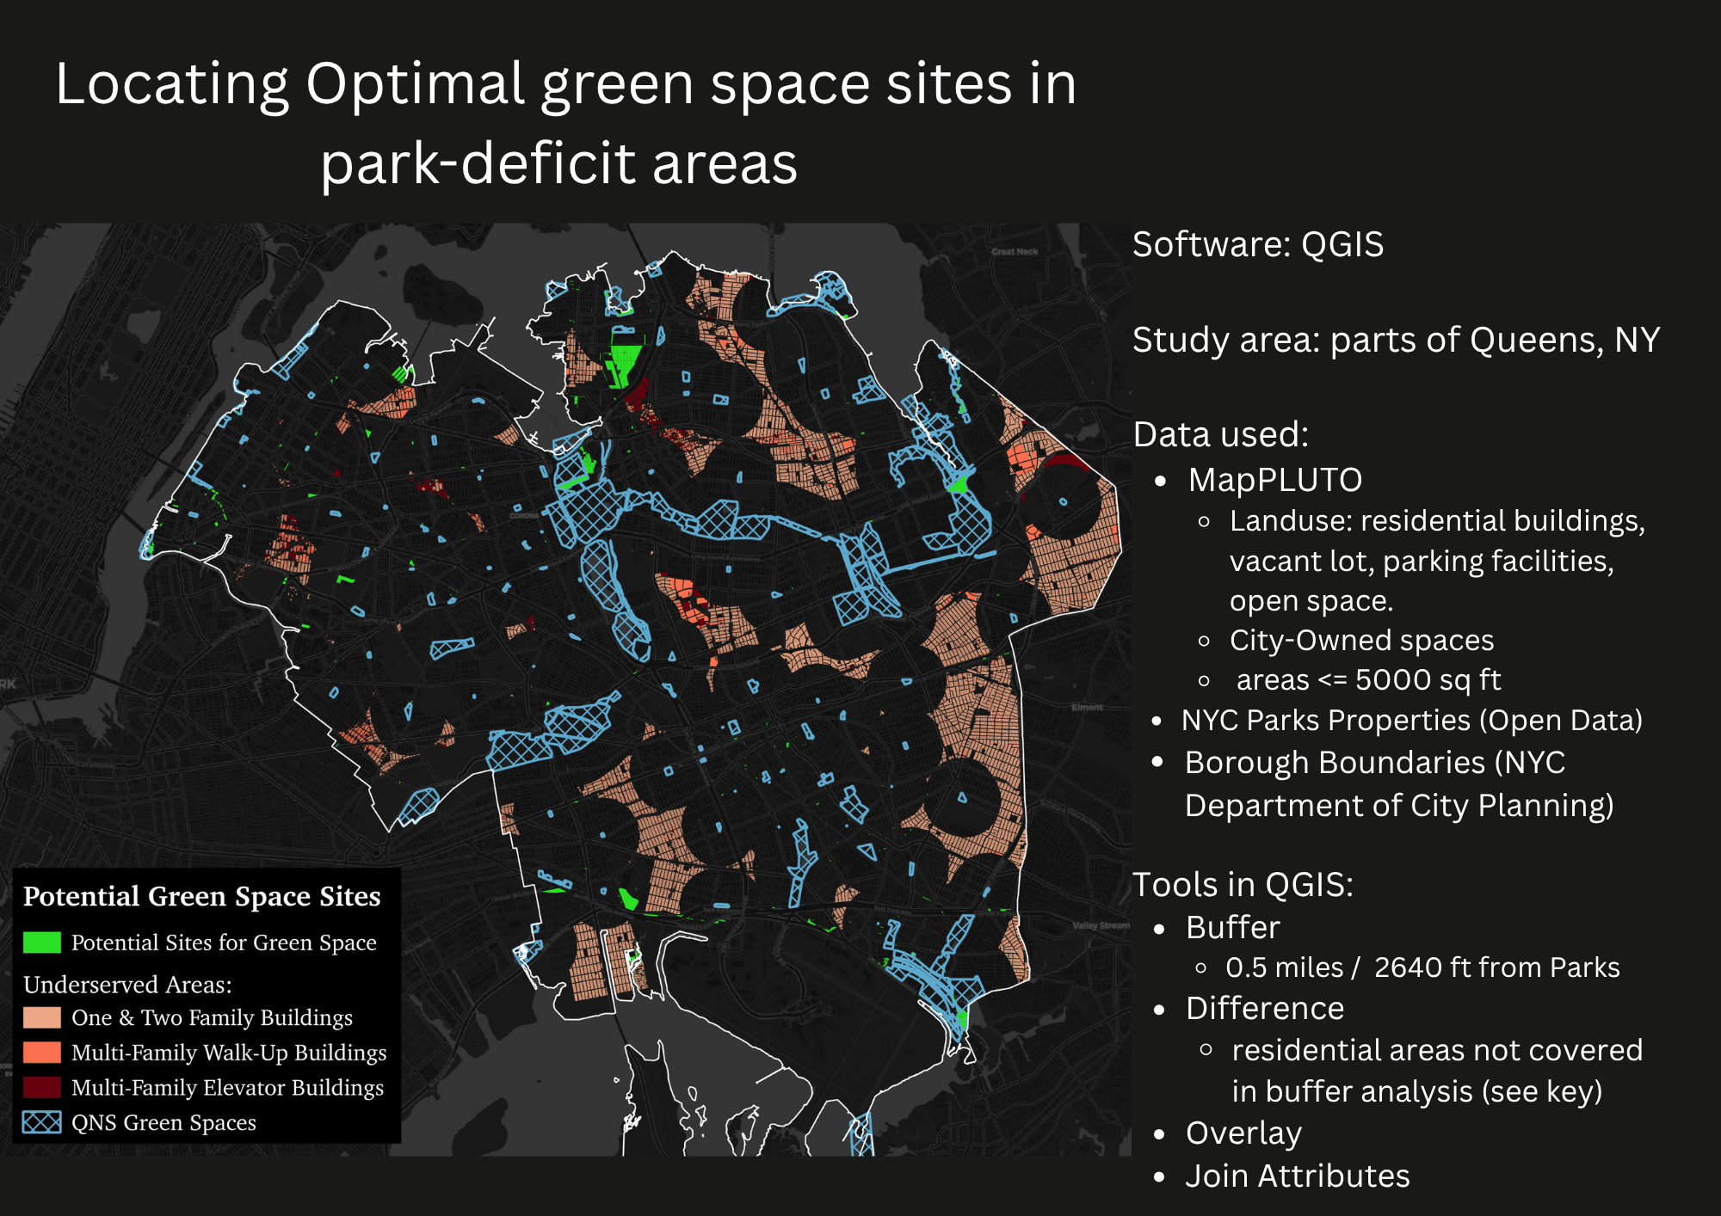This screenshot has height=1216, width=1721.
Task: Click the Multi-Family Walk-Up Buildings swatch
Action: coord(42,1053)
